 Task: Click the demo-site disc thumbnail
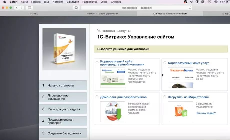click(x=113, y=112)
